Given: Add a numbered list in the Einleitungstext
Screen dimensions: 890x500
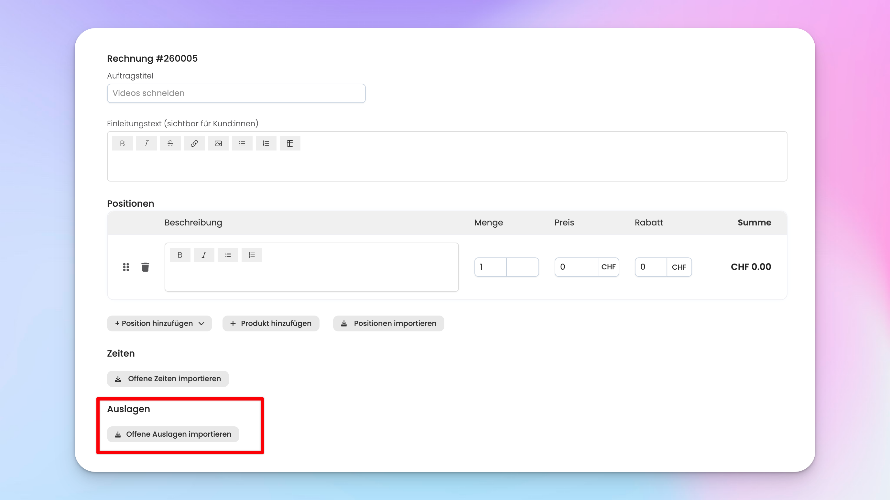Looking at the screenshot, I should click(x=266, y=143).
